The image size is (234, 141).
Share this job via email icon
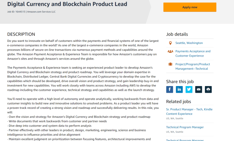199,89
